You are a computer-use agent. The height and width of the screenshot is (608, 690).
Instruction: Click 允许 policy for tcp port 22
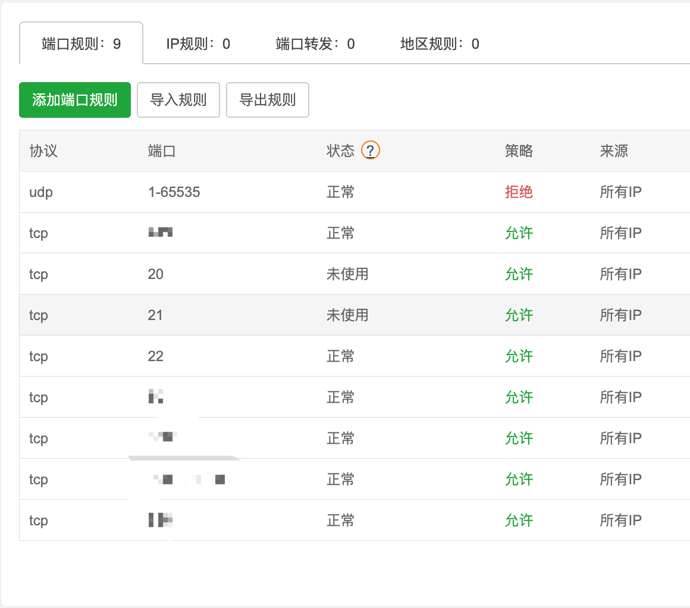pos(518,356)
